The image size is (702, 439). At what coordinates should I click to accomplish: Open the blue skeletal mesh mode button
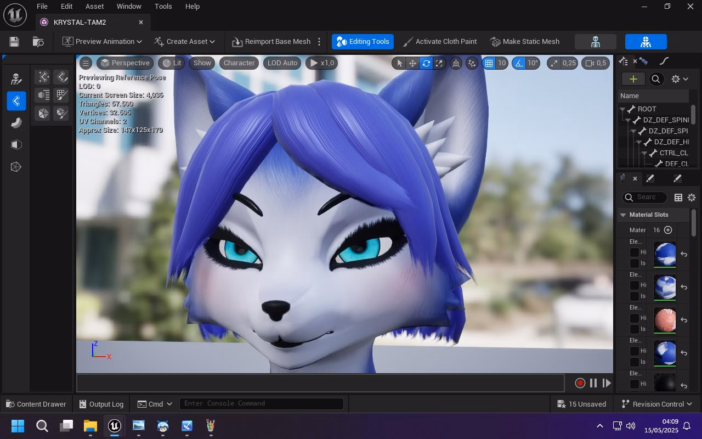pos(646,42)
